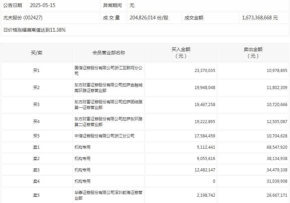The image size is (290, 203).
Task: Click the 异常期间 label
Action: (x=112, y=5)
